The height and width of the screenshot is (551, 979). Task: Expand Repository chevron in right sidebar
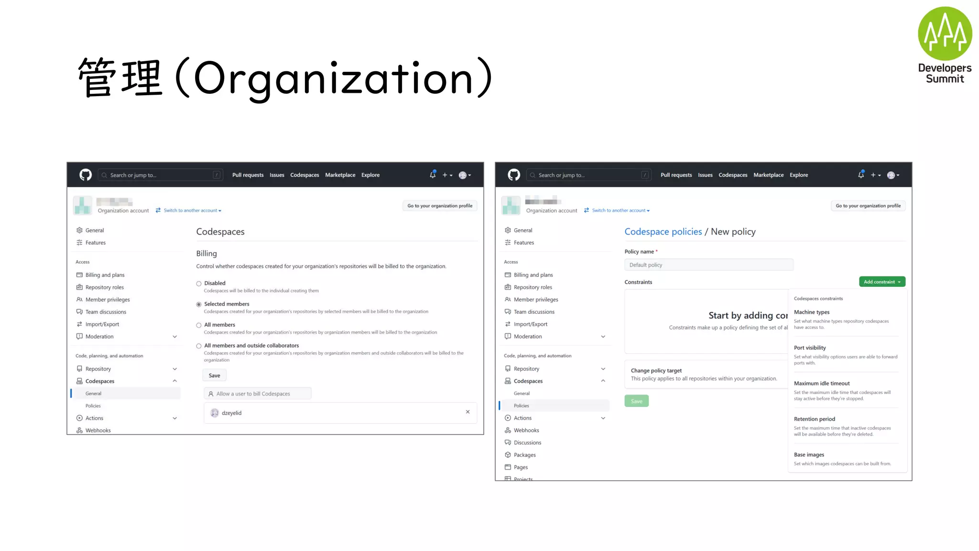(x=603, y=369)
